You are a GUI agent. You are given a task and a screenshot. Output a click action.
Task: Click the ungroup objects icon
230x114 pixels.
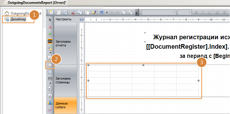click(131, 13)
